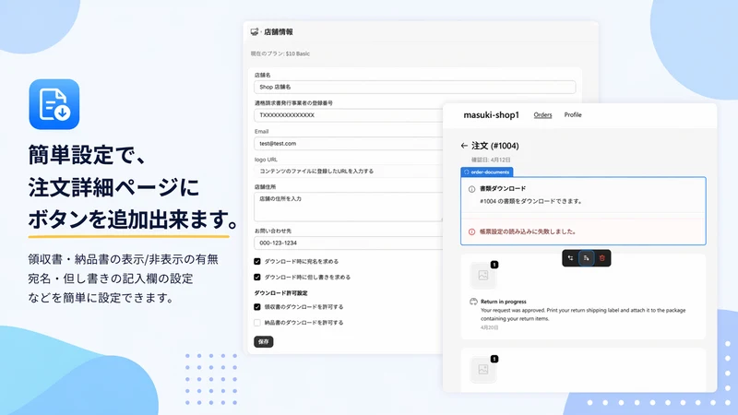The image size is (738, 415).
Task: Click the logo URL input field
Action: 349,172
